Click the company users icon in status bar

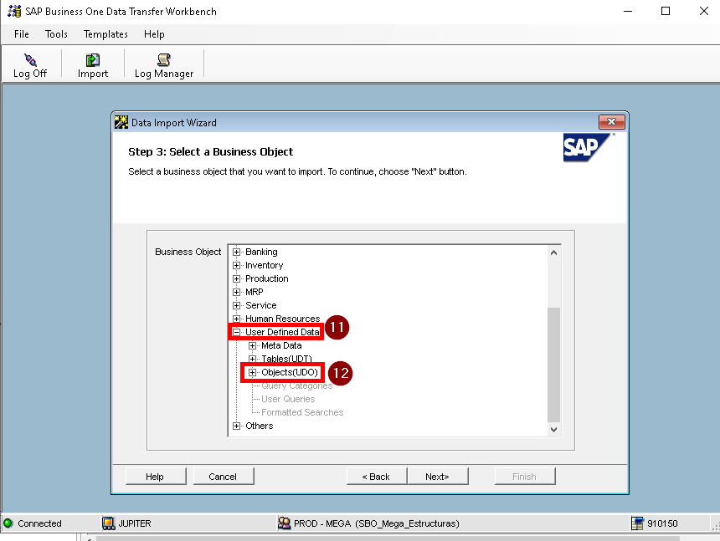point(285,523)
